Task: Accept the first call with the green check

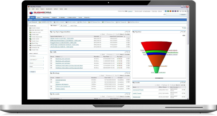Action: 118,59
